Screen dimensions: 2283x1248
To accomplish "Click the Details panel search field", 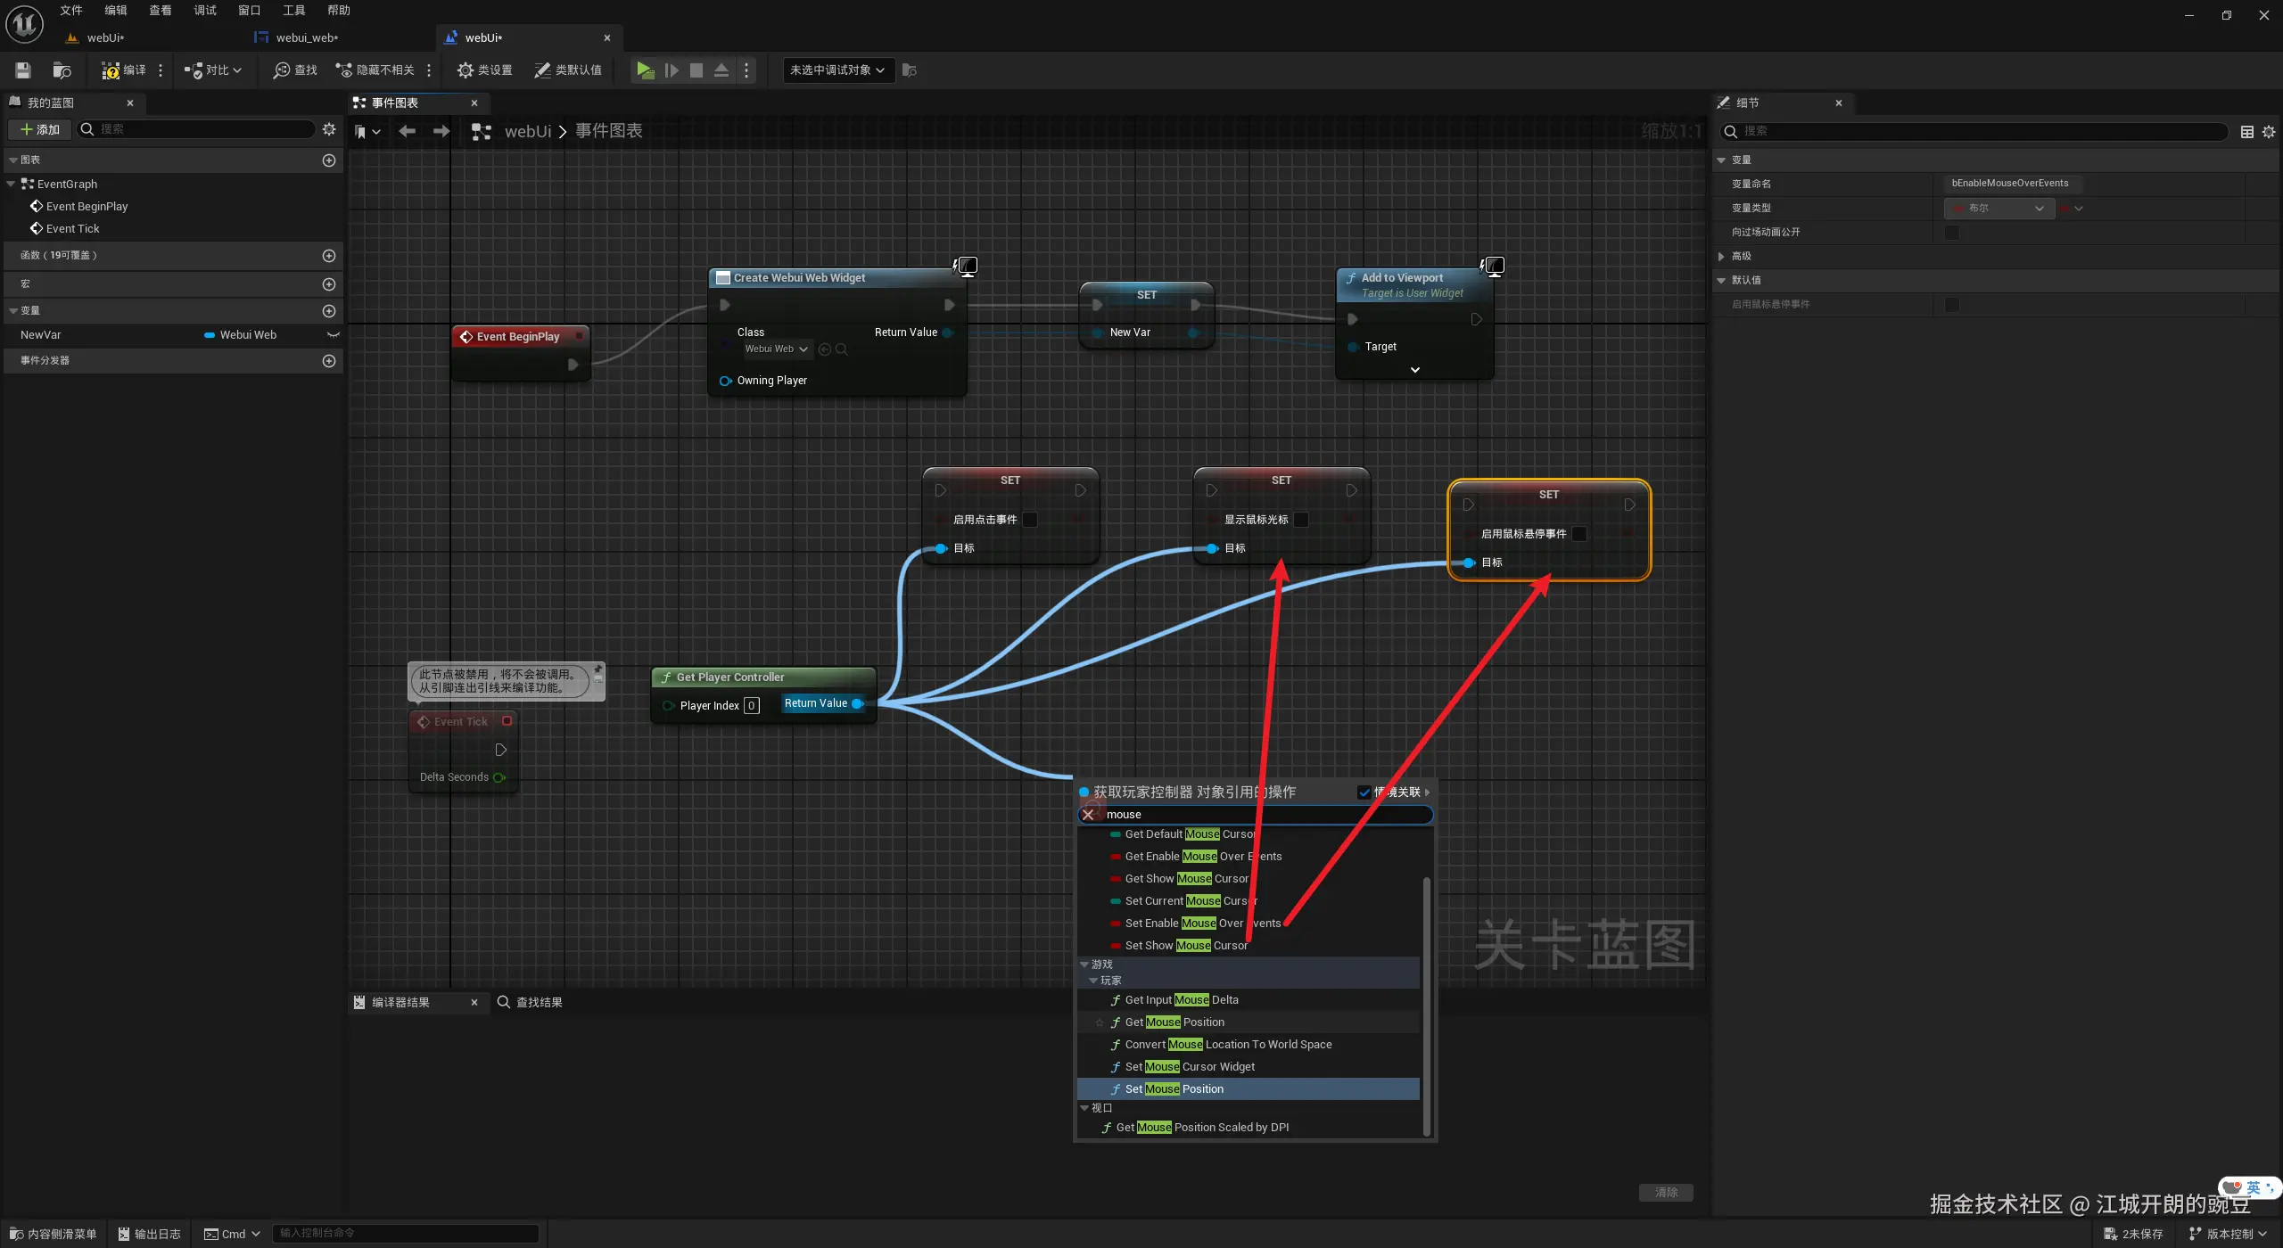I will pyautogui.click(x=1980, y=131).
